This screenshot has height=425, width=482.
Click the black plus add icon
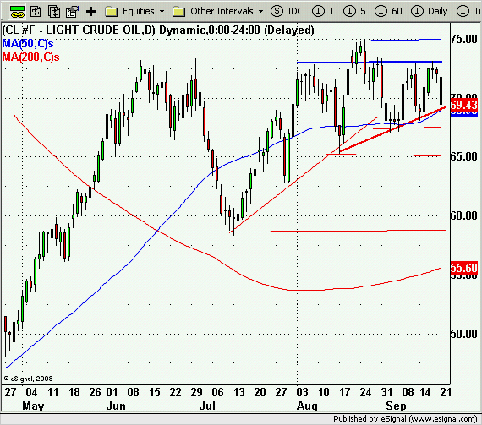(90, 12)
